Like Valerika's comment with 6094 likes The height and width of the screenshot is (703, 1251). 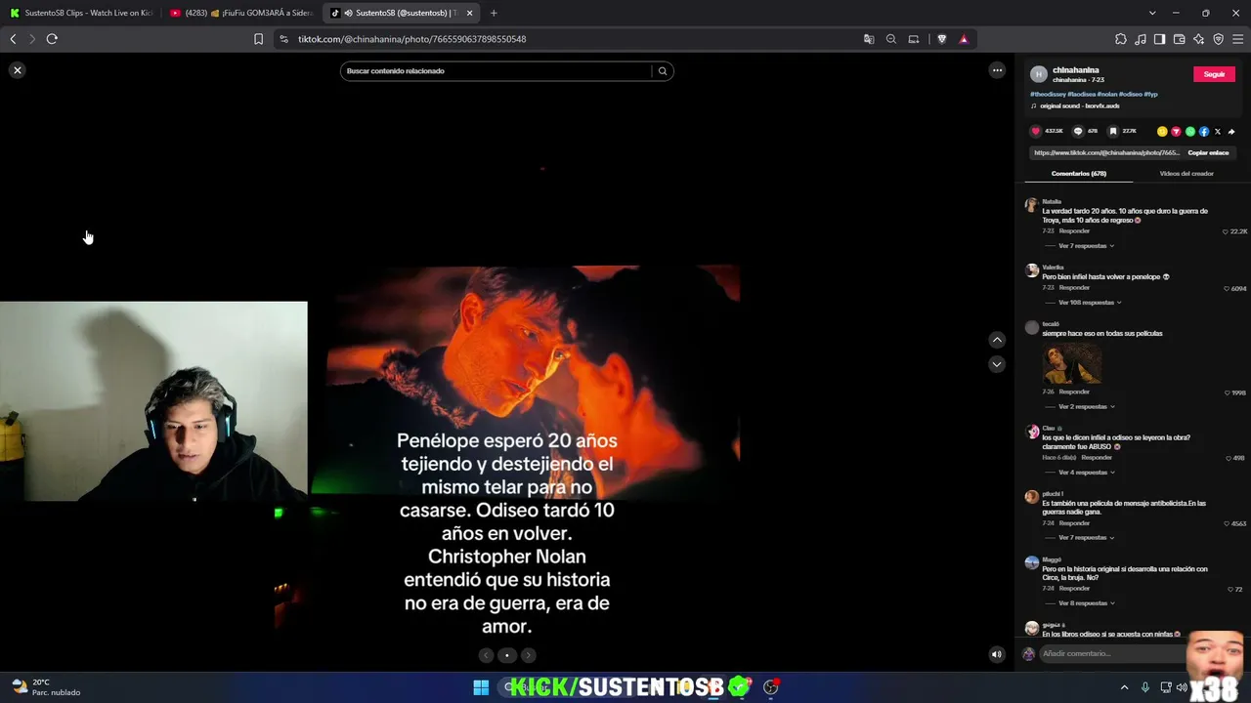coord(1226,289)
